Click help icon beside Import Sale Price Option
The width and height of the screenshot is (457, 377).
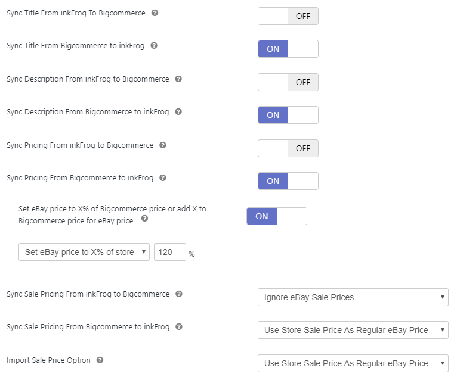point(100,360)
